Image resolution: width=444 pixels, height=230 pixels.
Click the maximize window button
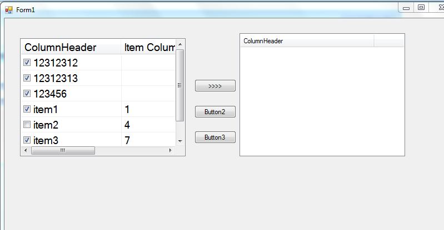(x=421, y=7)
